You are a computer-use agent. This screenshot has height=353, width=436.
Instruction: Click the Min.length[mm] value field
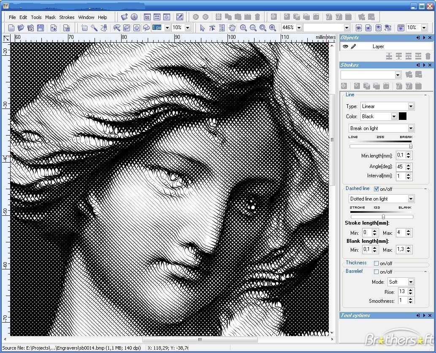(x=401, y=155)
